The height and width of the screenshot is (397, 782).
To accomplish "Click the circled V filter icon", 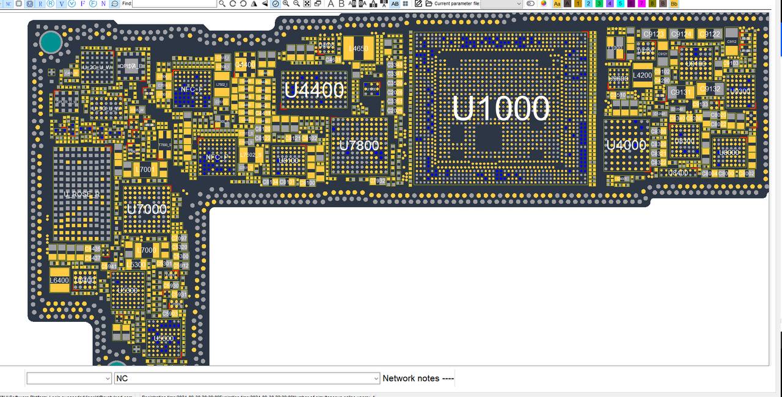I will coord(72,4).
